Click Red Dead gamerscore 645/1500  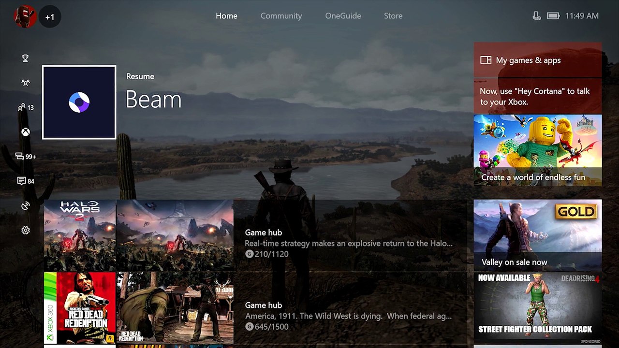[x=266, y=327]
